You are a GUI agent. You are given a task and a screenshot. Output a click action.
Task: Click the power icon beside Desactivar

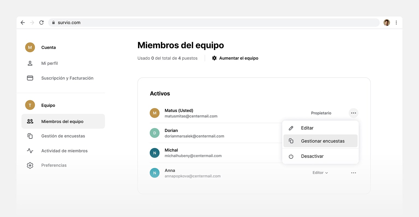291,156
